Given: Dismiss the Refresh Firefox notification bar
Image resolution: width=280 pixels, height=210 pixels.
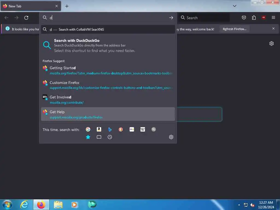Looking at the screenshot, I should pyautogui.click(x=273, y=28).
